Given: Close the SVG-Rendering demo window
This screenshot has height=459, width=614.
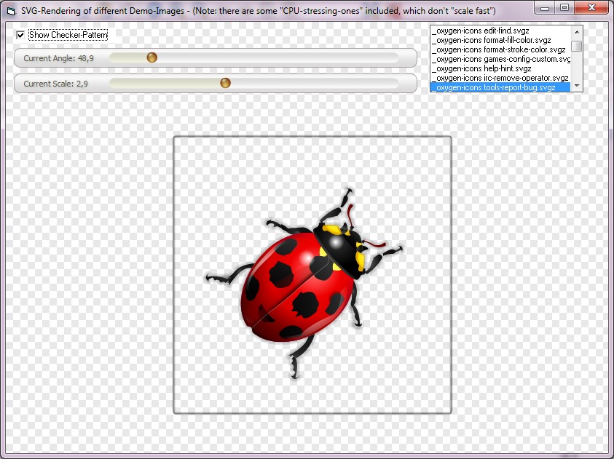Looking at the screenshot, I should point(591,7).
